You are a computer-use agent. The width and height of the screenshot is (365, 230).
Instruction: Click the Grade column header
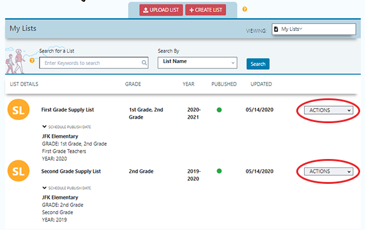[133, 84]
